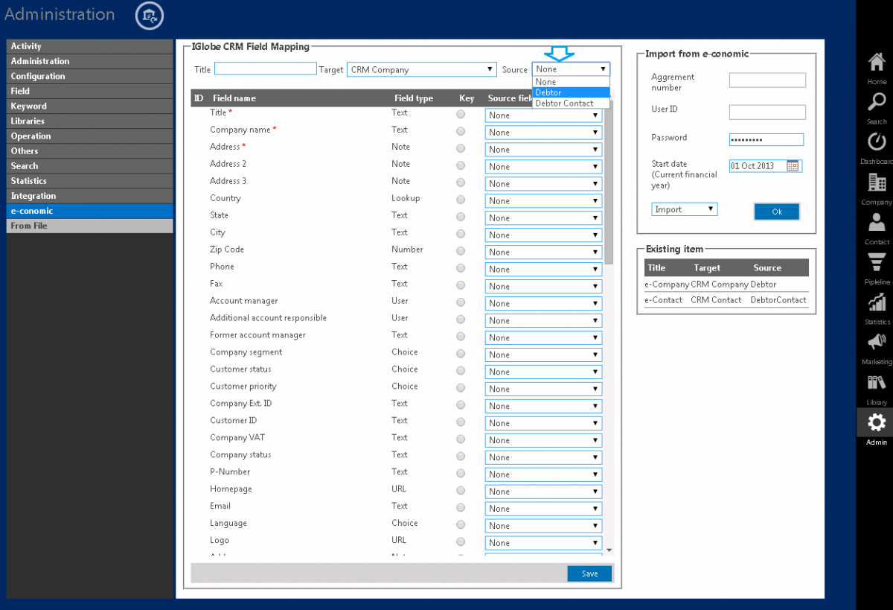The width and height of the screenshot is (893, 610).
Task: Select Key radio for Title field
Action: coord(461,114)
